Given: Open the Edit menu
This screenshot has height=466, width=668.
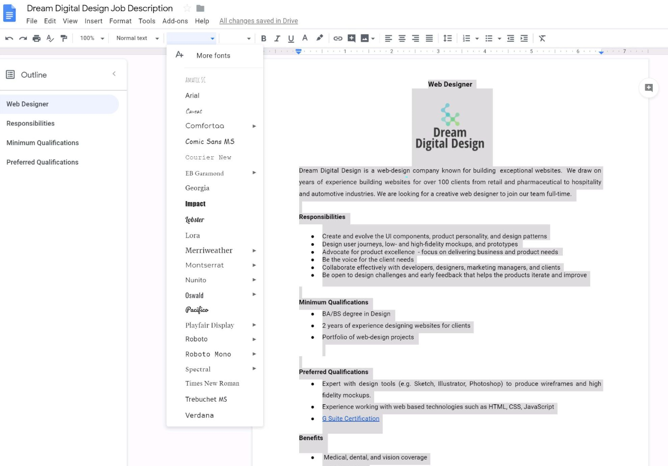Looking at the screenshot, I should [x=50, y=21].
